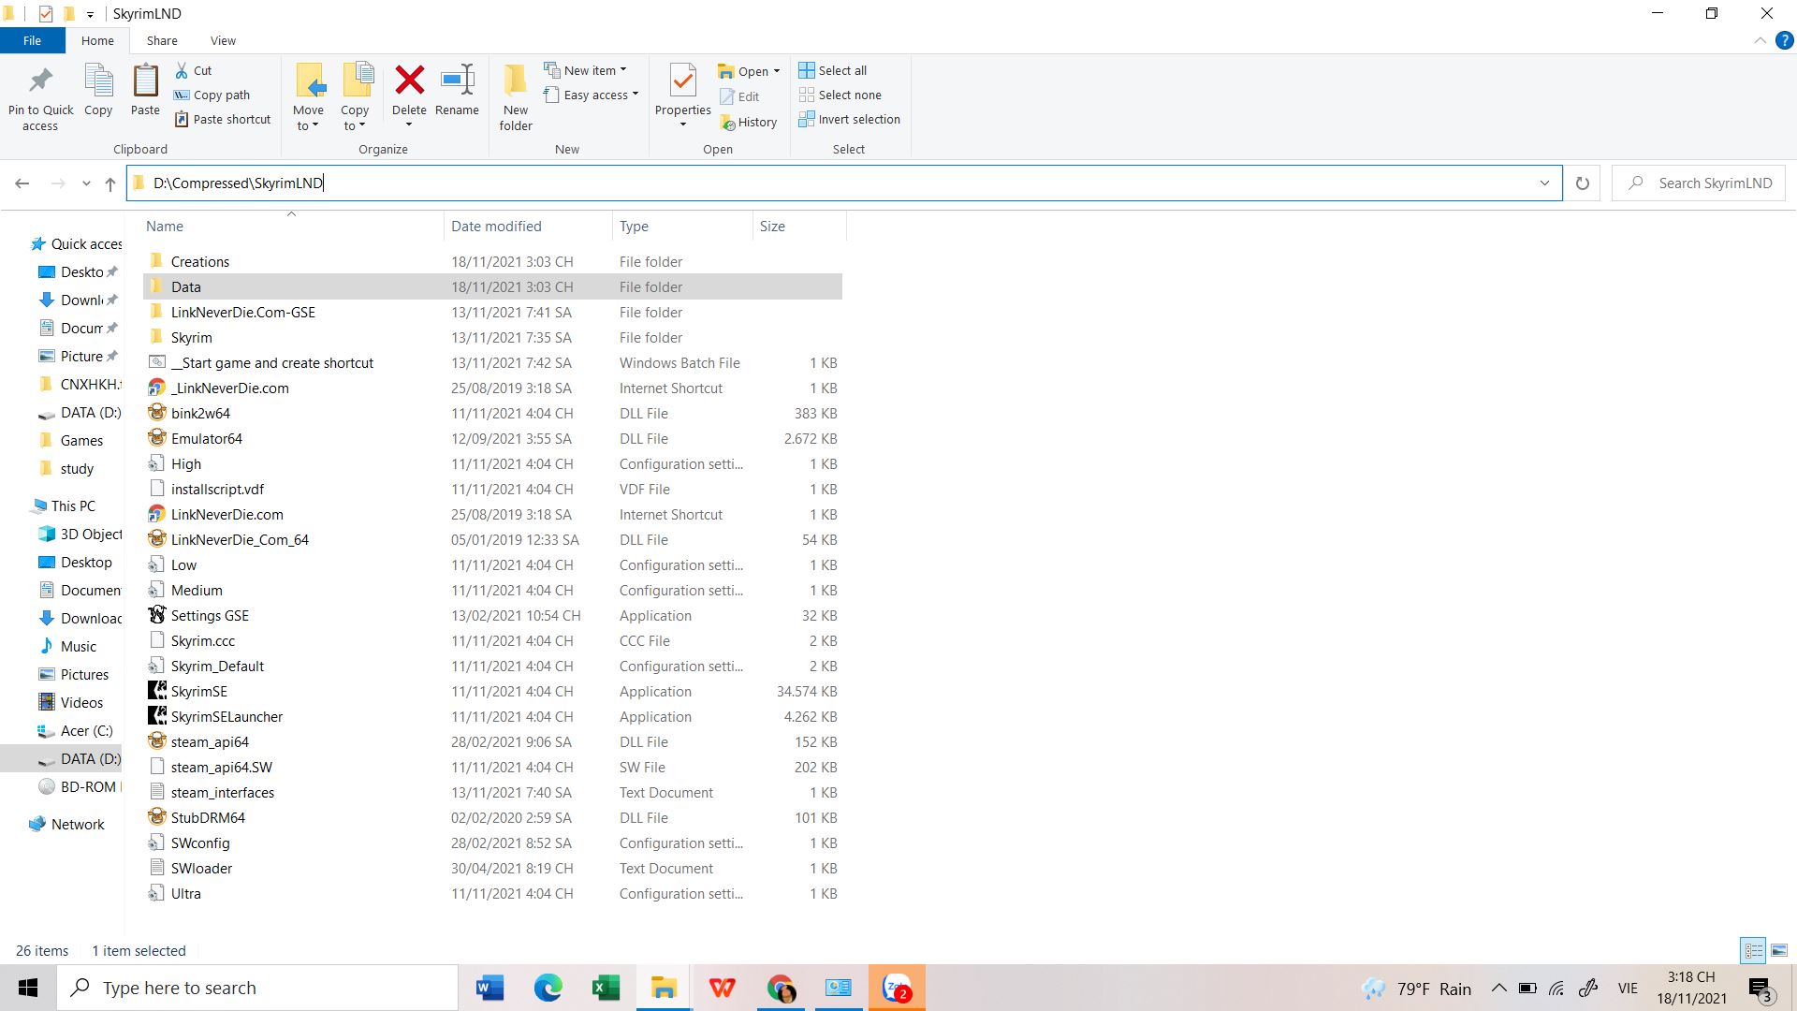
Task: Open Explorer Help question mark
Action: tap(1784, 41)
